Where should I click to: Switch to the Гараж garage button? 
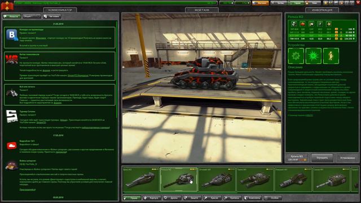296,3
